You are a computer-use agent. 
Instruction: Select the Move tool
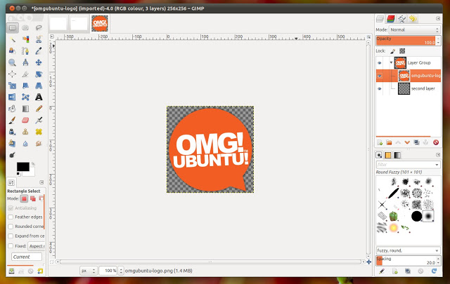(39, 62)
